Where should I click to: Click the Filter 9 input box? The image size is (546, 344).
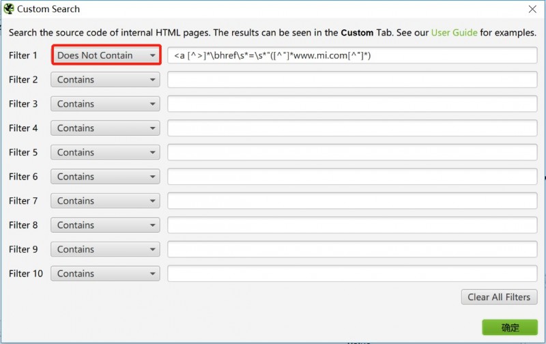(352, 249)
